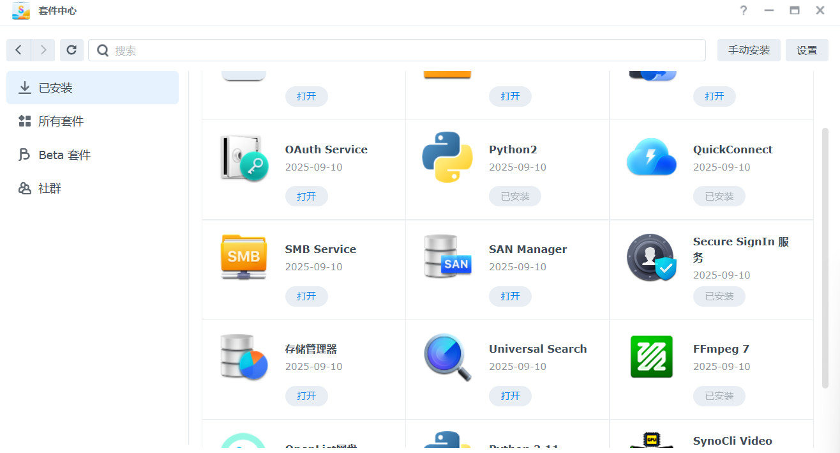Click the SMB Service package title

click(320, 249)
